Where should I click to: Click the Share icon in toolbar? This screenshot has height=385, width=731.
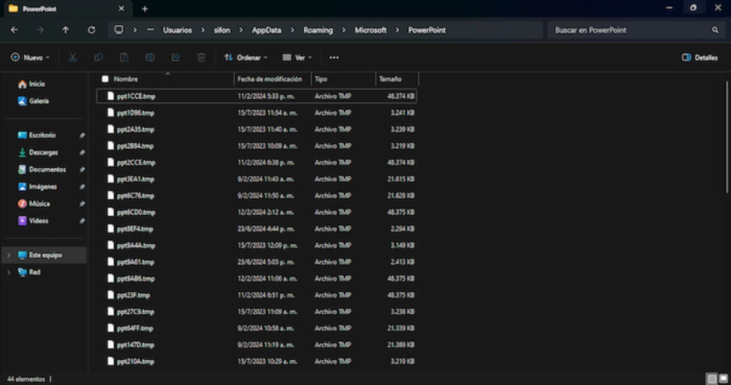pos(176,58)
